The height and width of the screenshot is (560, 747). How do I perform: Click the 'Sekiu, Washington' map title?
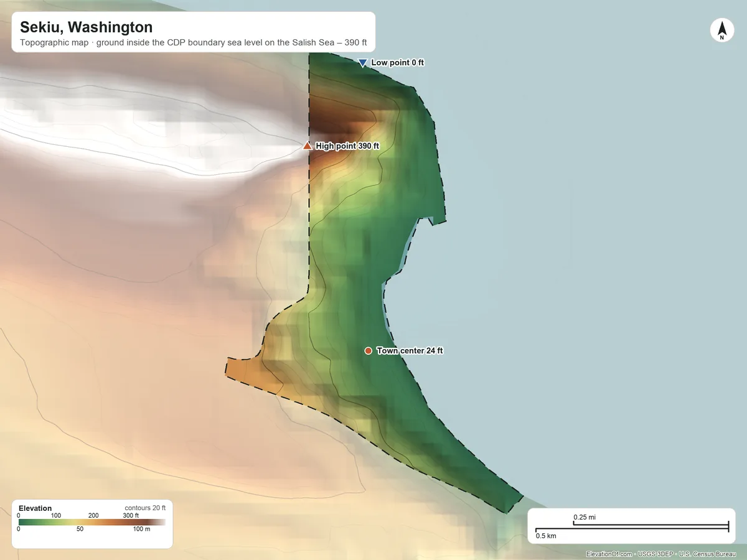coord(86,27)
